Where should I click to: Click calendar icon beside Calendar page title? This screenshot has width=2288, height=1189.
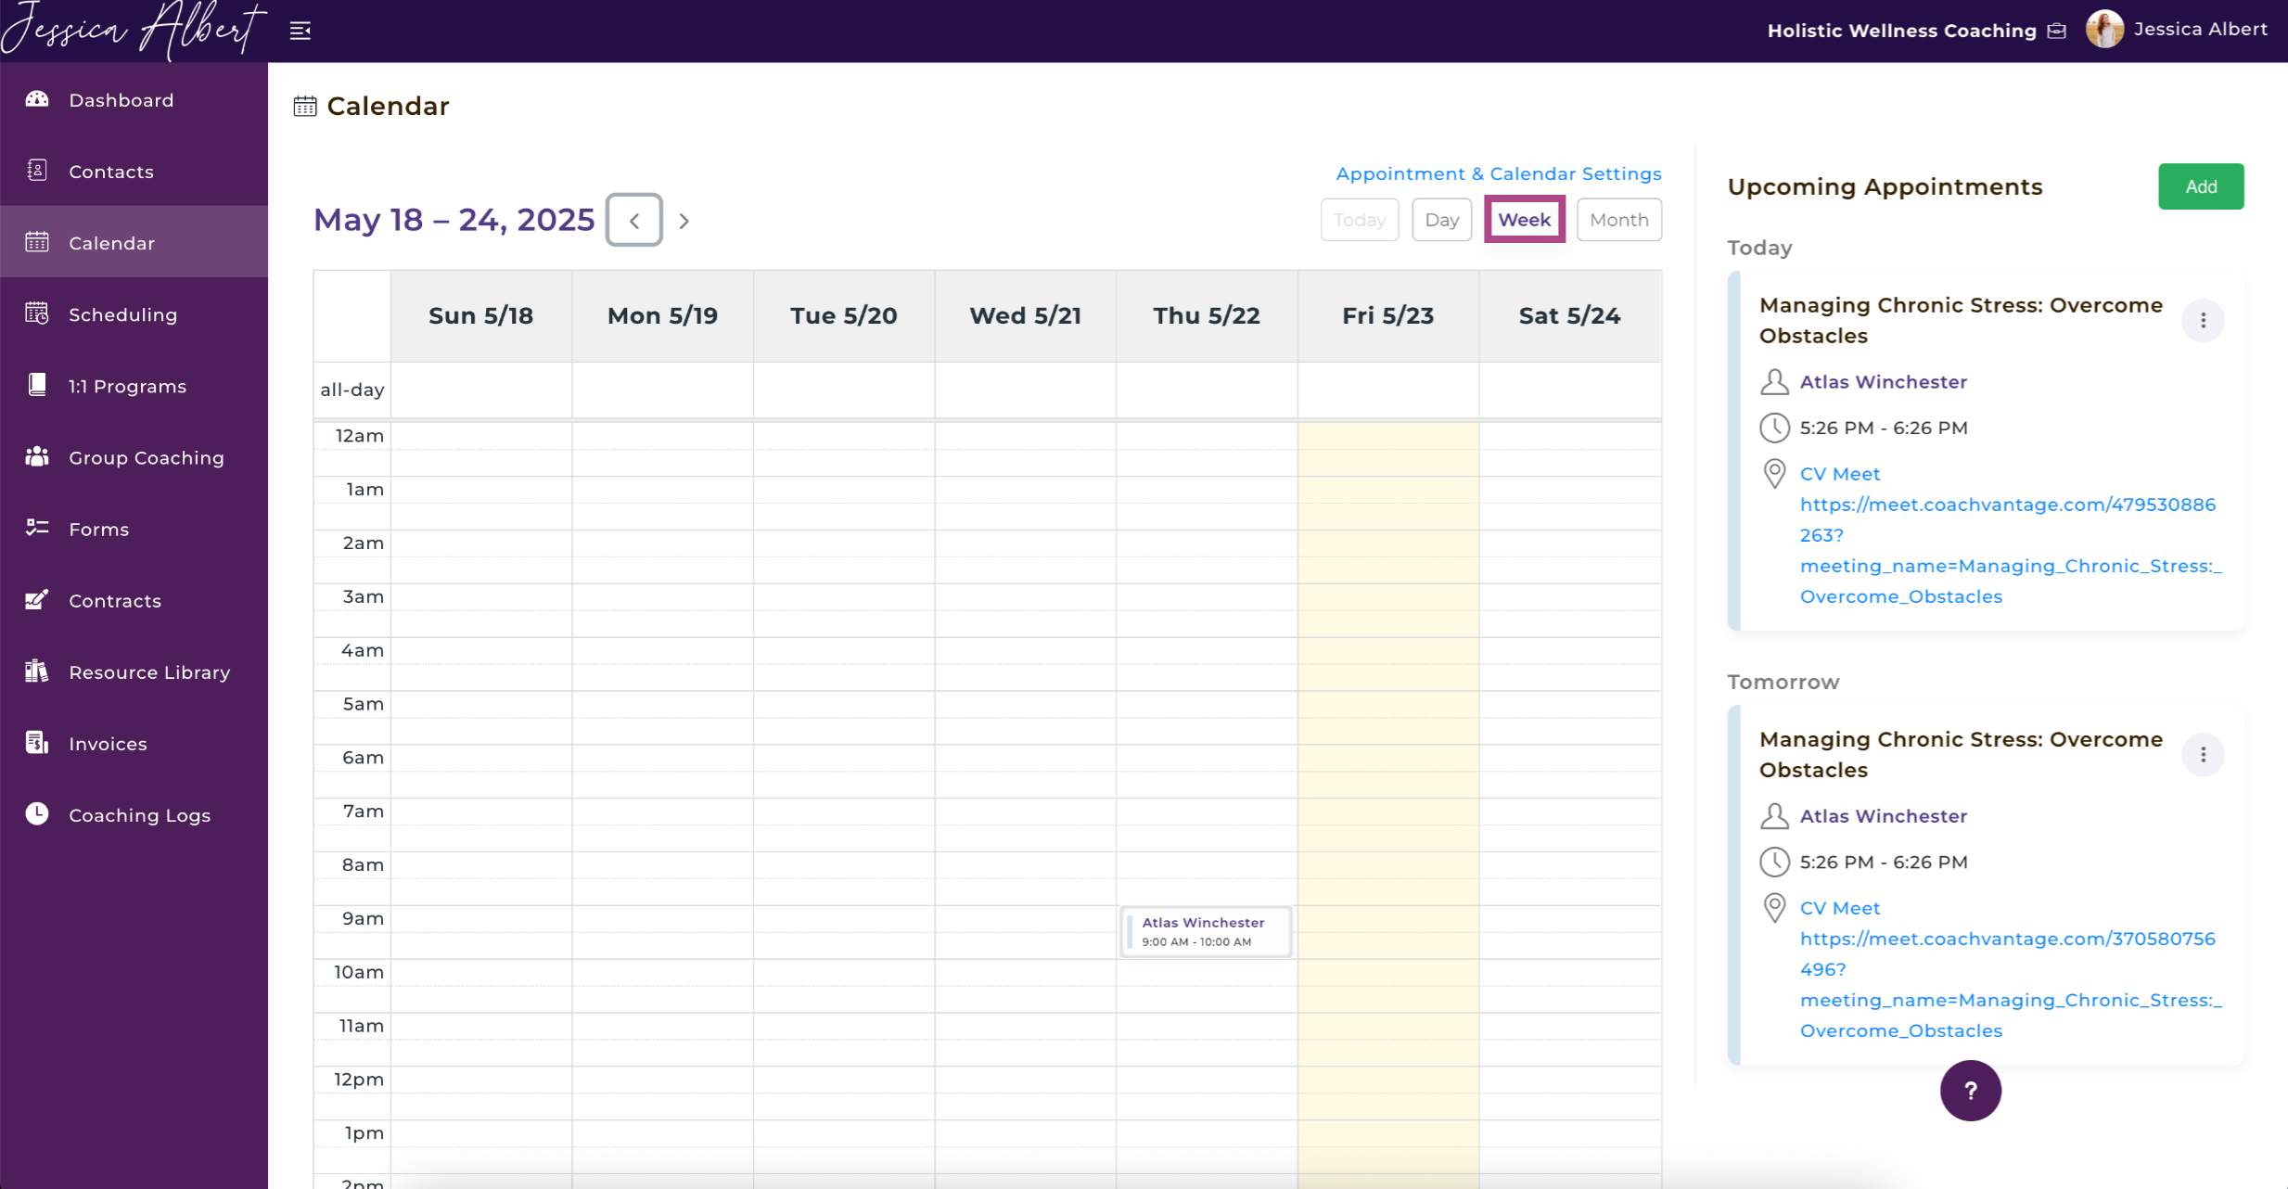(305, 106)
